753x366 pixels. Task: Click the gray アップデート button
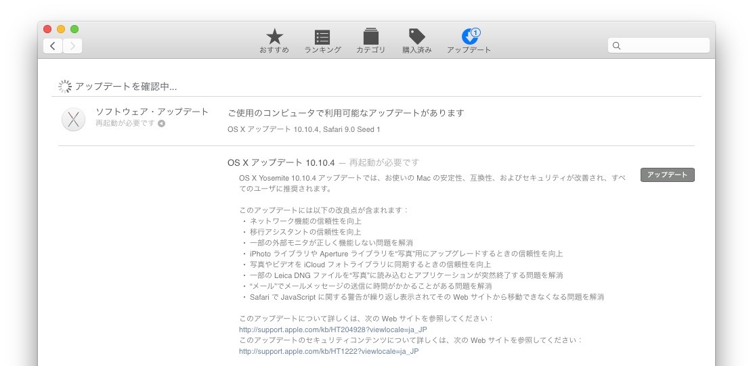pyautogui.click(x=668, y=175)
